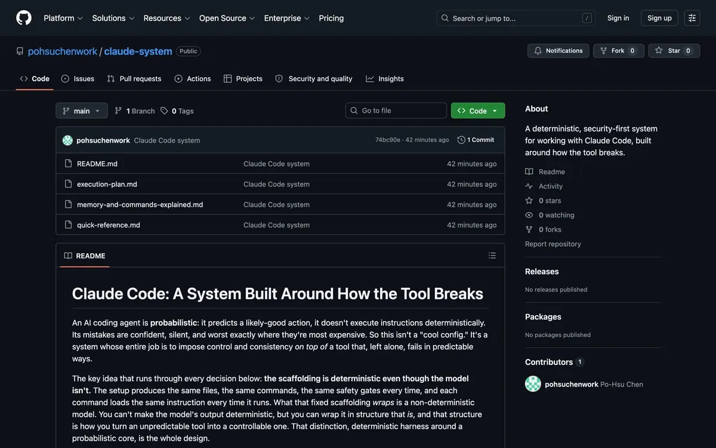Switch to the Issues tab
The width and height of the screenshot is (716, 448).
78,79
